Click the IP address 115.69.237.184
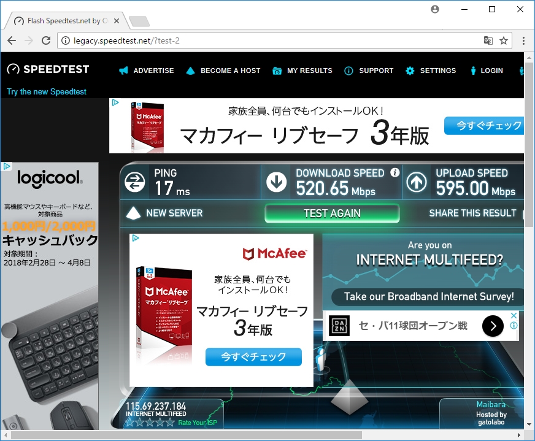 click(156, 406)
